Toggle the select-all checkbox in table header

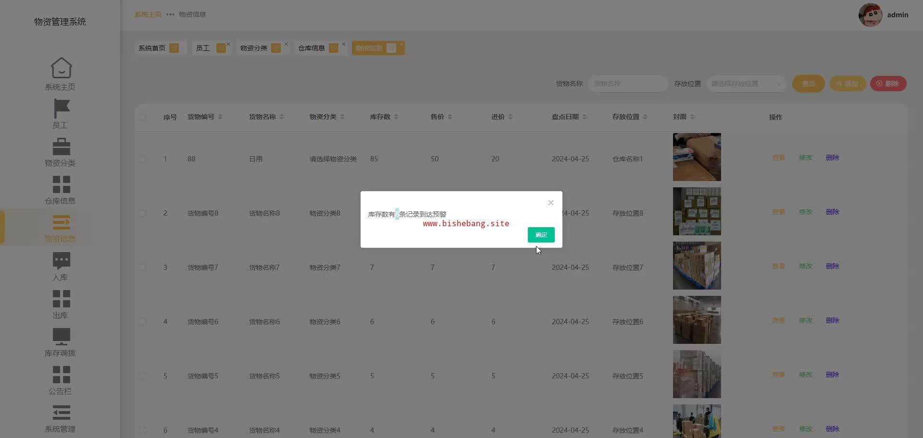[x=143, y=117]
